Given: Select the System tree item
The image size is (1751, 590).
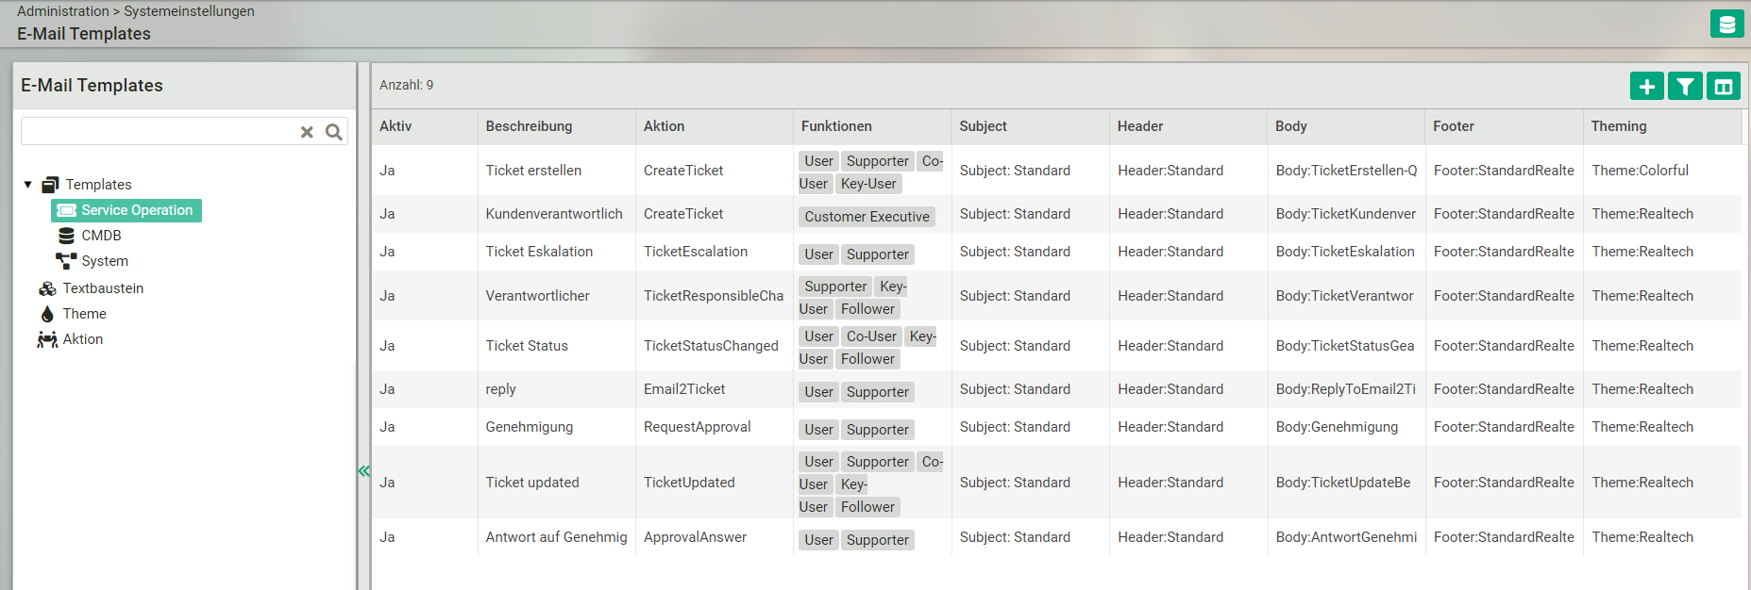Looking at the screenshot, I should pyautogui.click(x=104, y=261).
